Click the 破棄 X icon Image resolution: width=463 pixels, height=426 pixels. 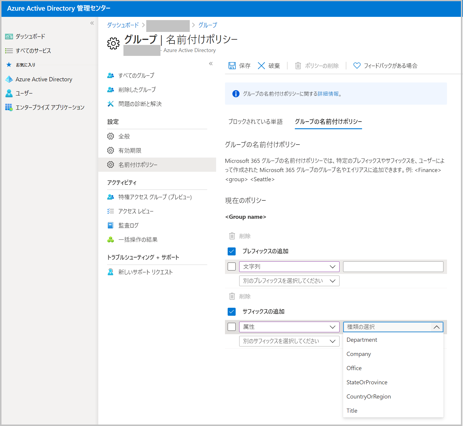click(x=261, y=66)
